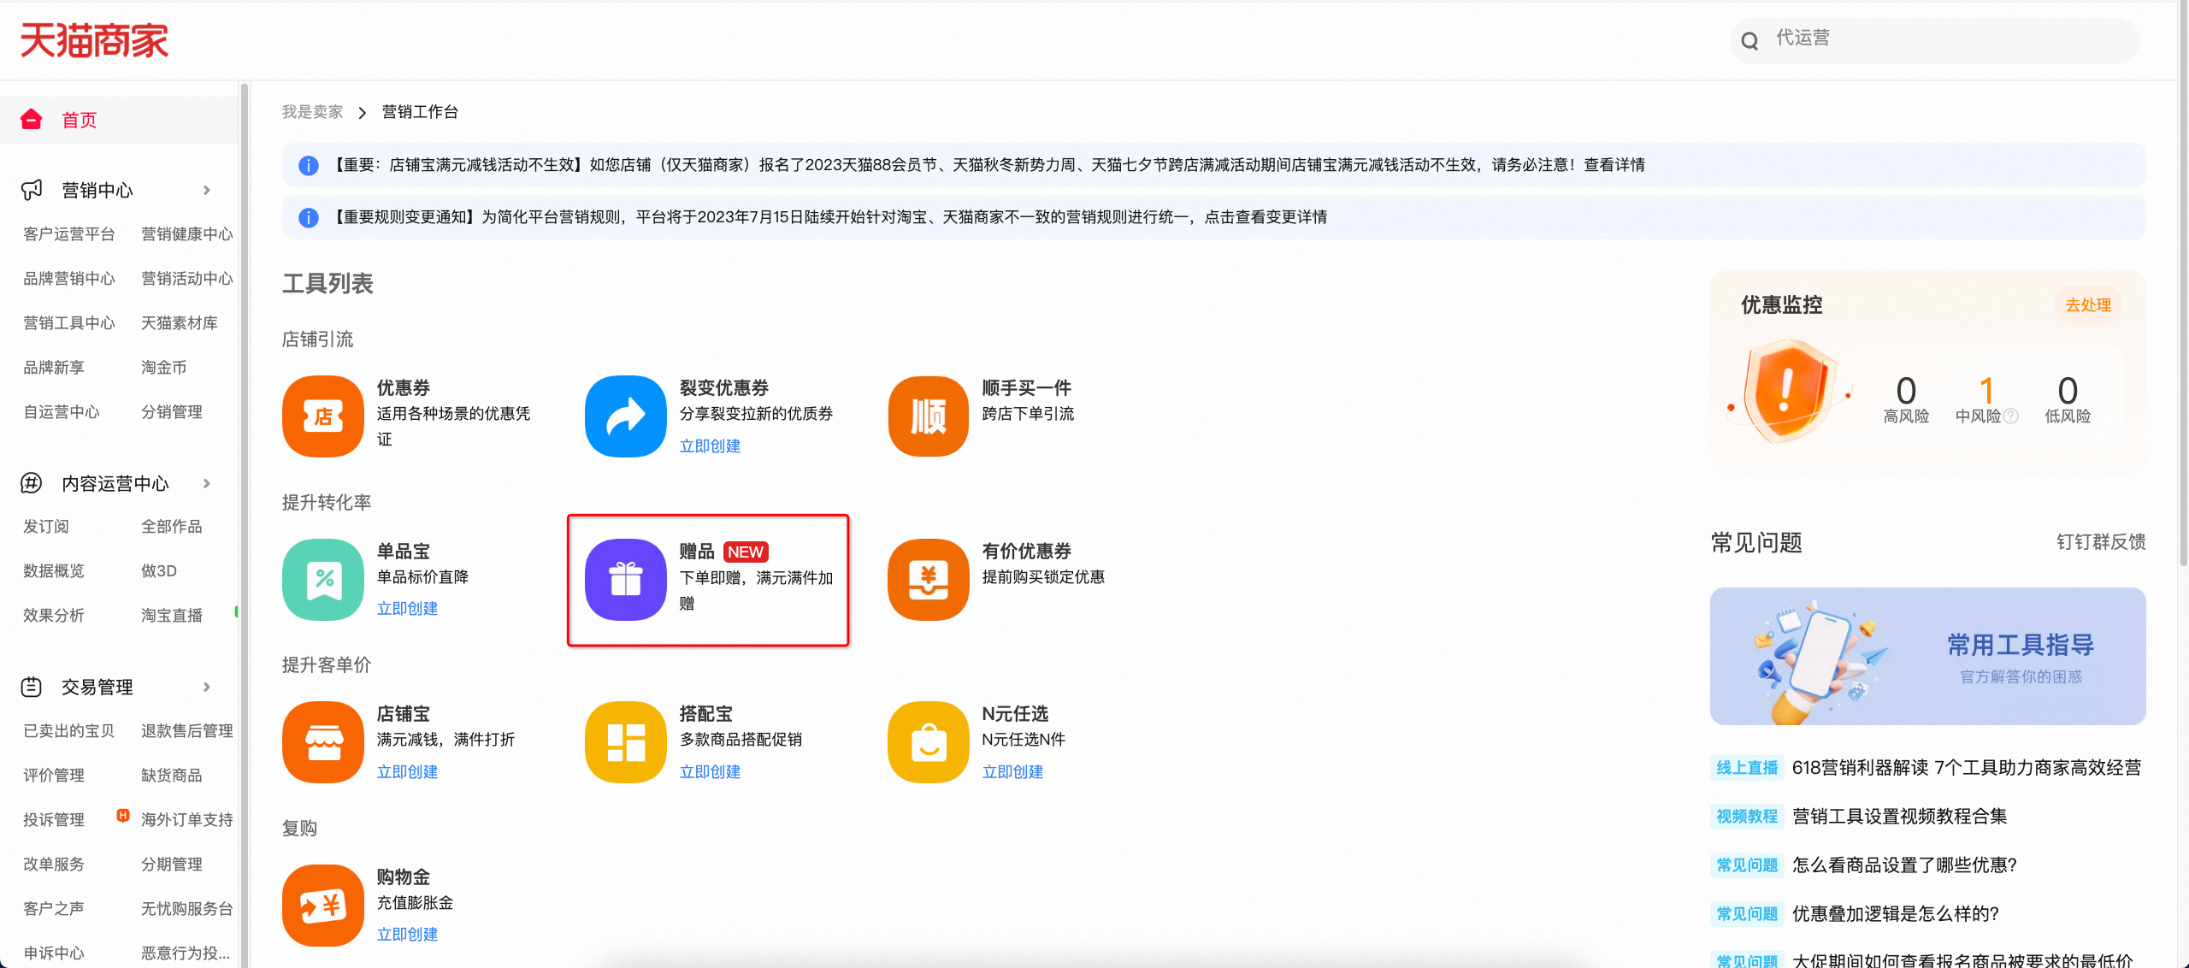Open 退款售后管理 in sidebar
The width and height of the screenshot is (2189, 968).
coord(187,731)
